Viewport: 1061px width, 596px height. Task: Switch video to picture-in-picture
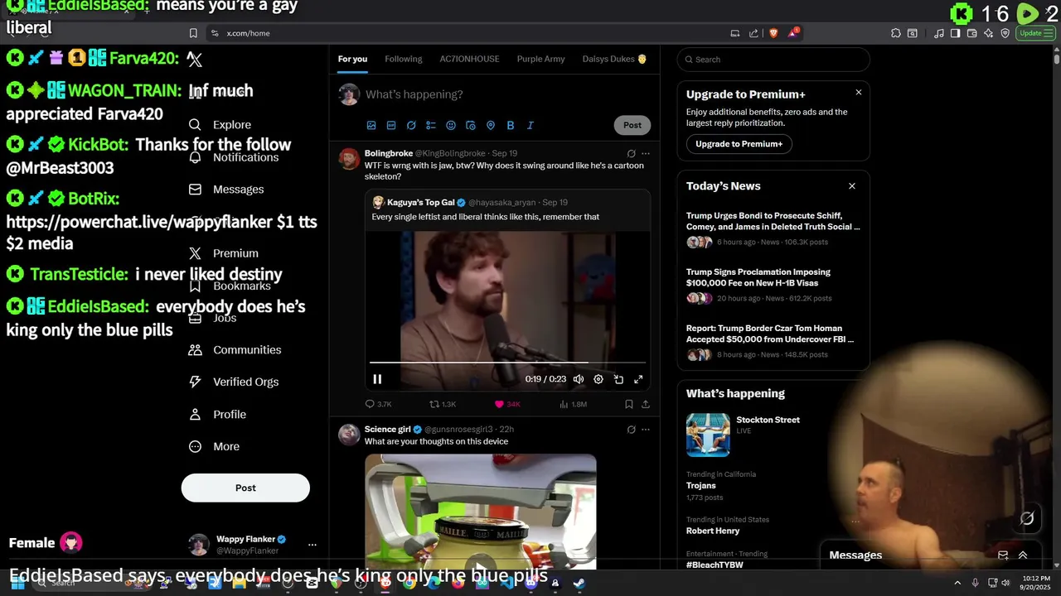(x=618, y=379)
